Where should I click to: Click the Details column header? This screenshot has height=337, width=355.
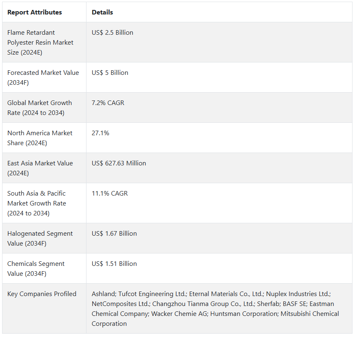pyautogui.click(x=102, y=12)
